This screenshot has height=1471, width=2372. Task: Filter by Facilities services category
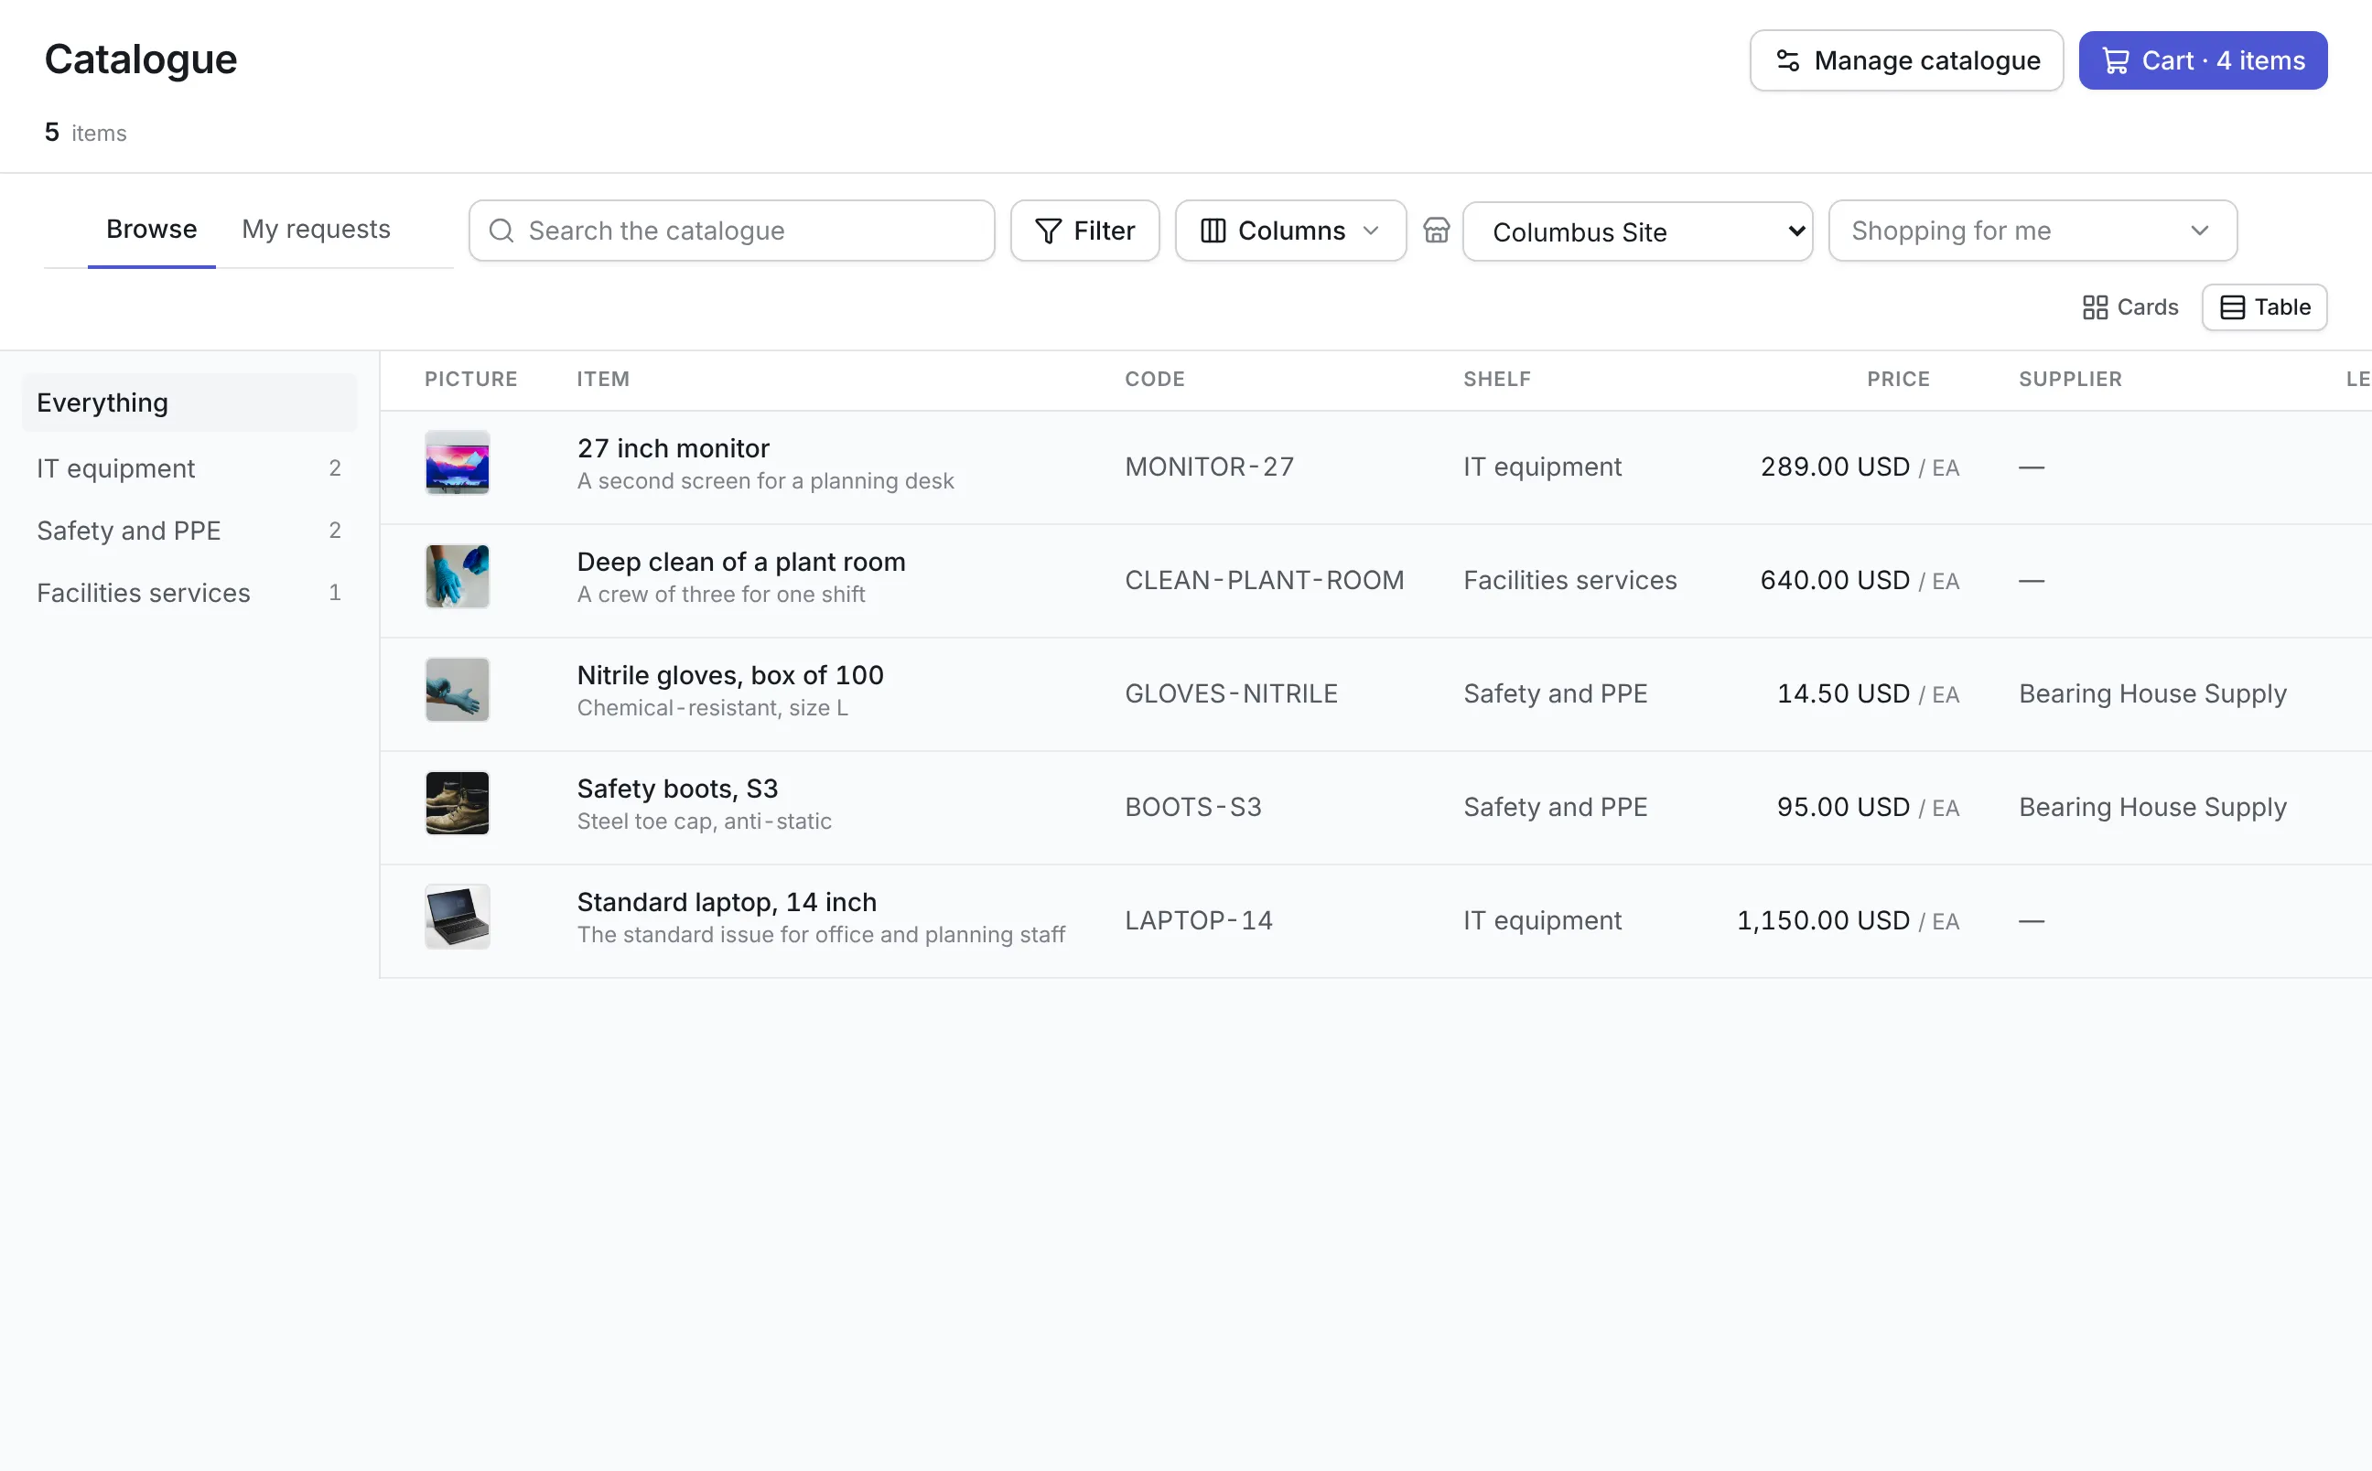coord(189,594)
